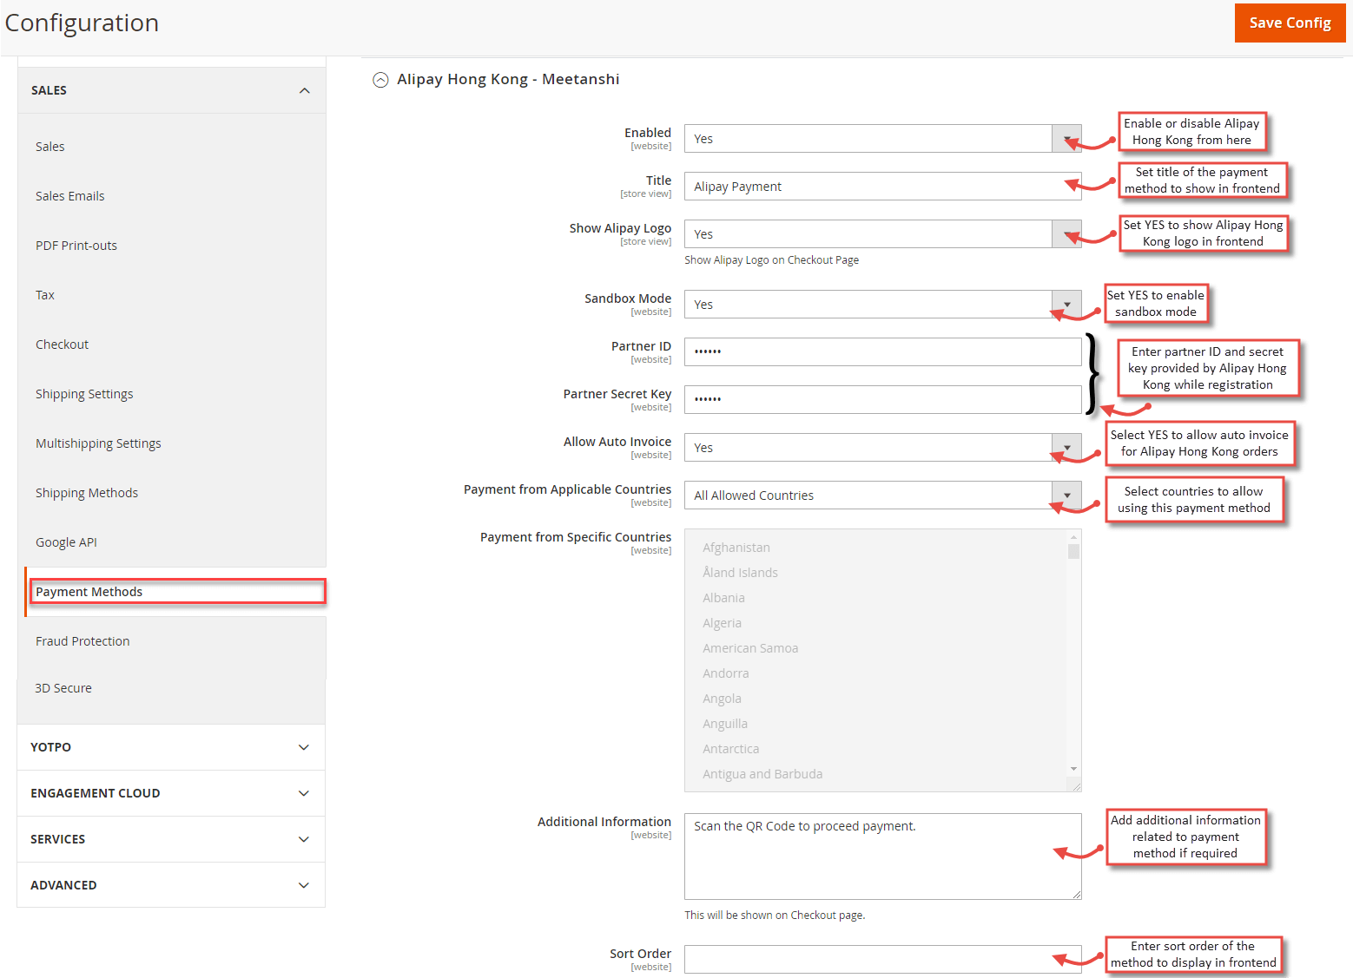The width and height of the screenshot is (1353, 978).
Task: Open Google API settings
Action: pos(66,542)
